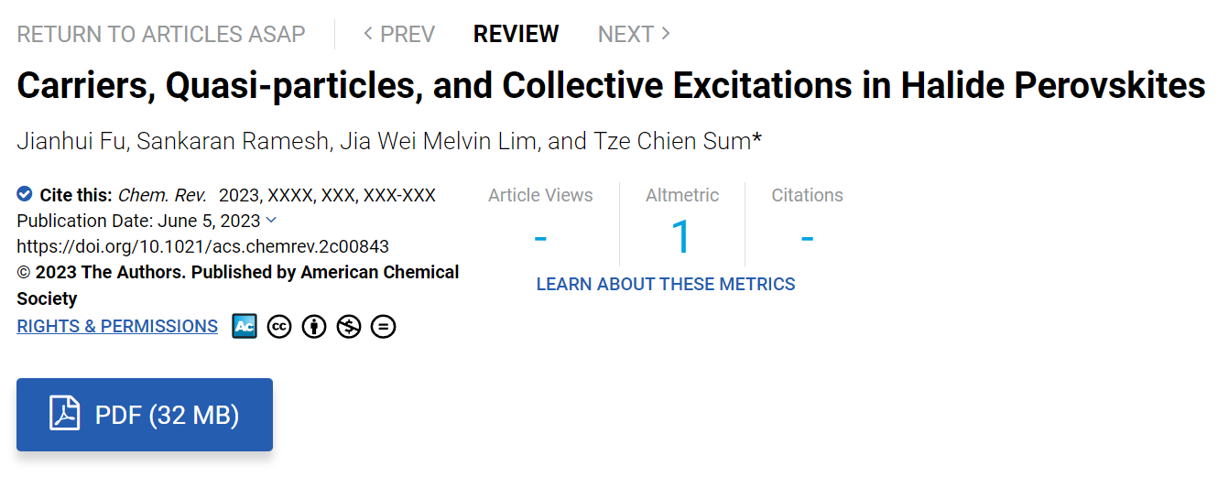
Task: Click the non-commercial license icon
Action: pos(349,326)
